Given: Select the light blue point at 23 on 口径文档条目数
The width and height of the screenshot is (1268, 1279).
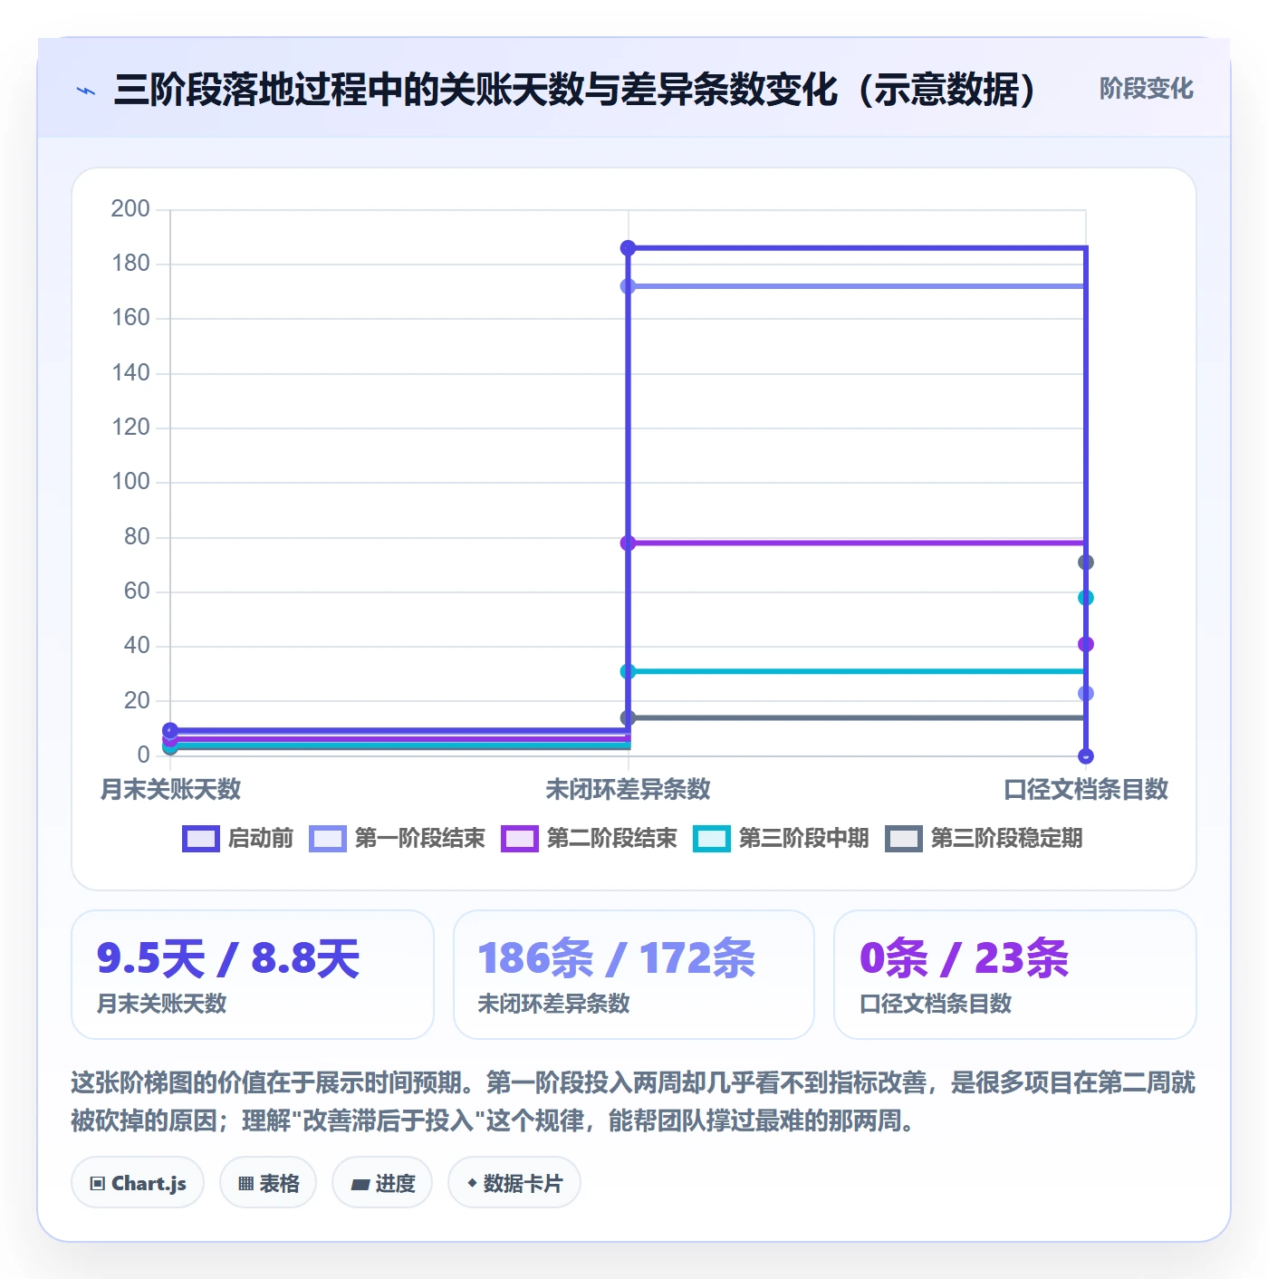Looking at the screenshot, I should pyautogui.click(x=1086, y=693).
